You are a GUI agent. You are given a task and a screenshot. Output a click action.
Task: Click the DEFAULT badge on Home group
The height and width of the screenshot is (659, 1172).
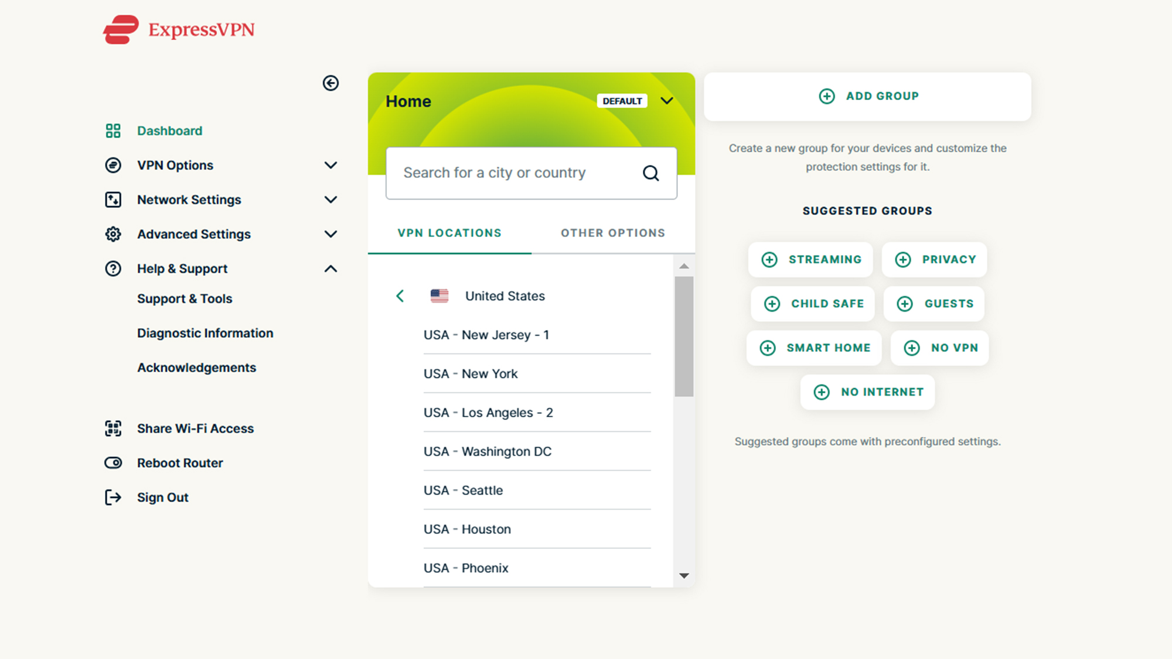pos(622,101)
